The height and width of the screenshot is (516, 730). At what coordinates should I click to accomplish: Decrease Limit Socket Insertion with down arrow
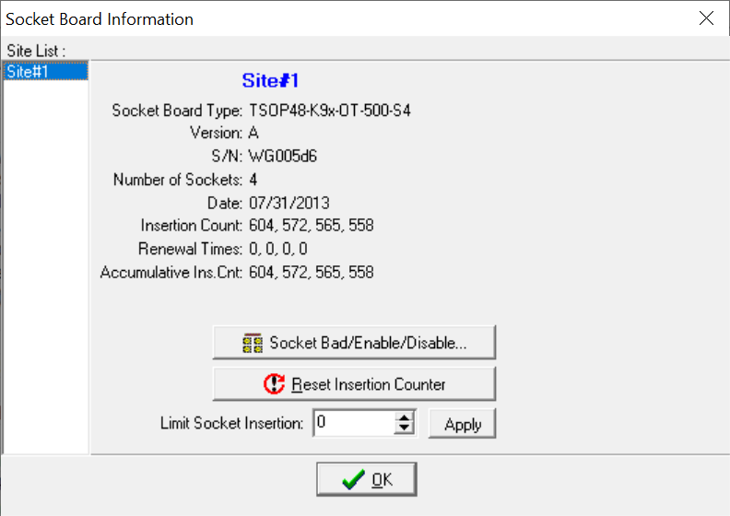coord(404,428)
